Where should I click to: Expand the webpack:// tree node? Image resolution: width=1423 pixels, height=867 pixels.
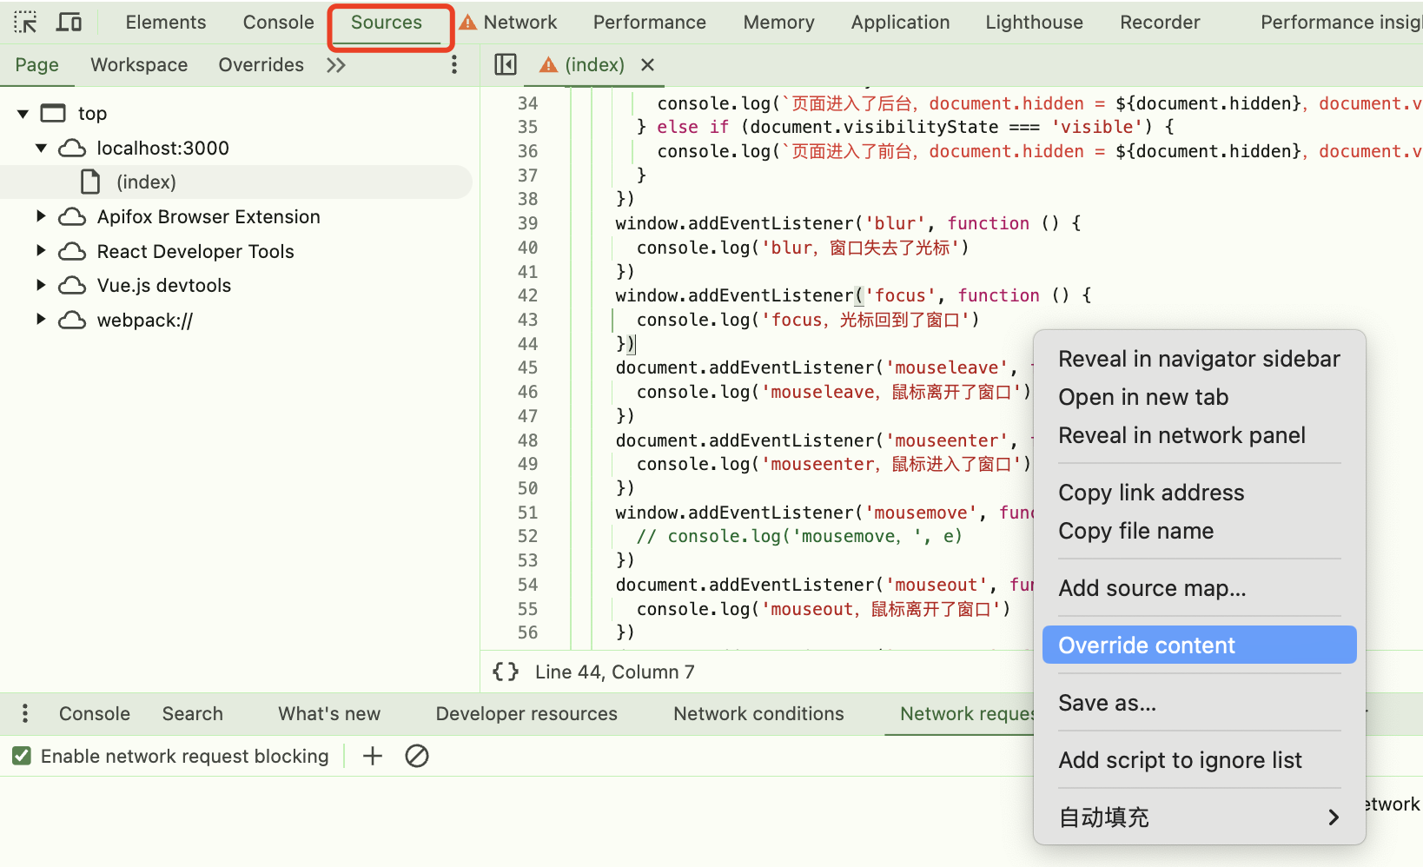[40, 319]
